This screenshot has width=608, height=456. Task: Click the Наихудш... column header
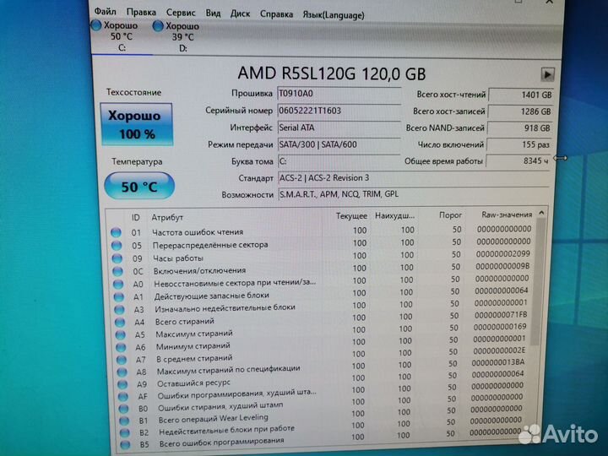pyautogui.click(x=394, y=215)
